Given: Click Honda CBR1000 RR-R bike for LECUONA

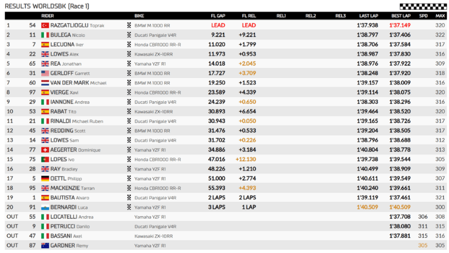Looking at the screenshot, I should (x=158, y=45).
